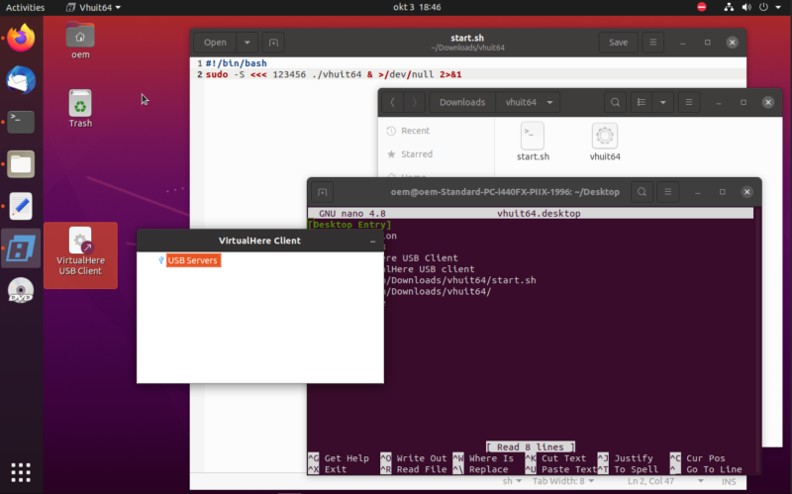Click the power tray icon

pyautogui.click(x=763, y=7)
